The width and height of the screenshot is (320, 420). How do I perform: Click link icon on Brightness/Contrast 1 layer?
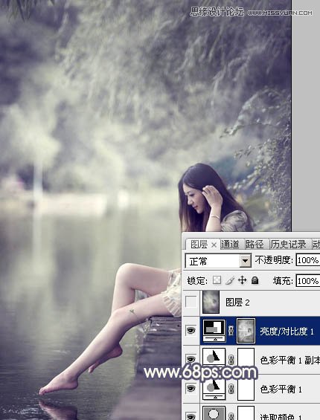pyautogui.click(x=231, y=331)
